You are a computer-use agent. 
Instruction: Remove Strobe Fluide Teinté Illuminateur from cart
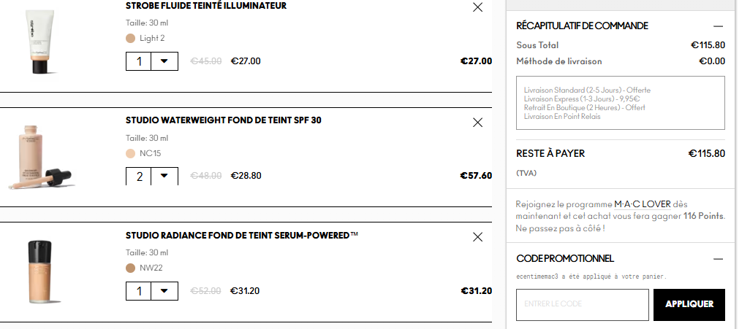click(478, 7)
